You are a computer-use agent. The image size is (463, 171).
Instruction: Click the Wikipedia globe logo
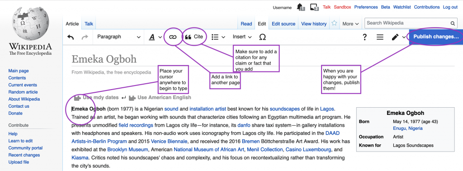[30, 23]
